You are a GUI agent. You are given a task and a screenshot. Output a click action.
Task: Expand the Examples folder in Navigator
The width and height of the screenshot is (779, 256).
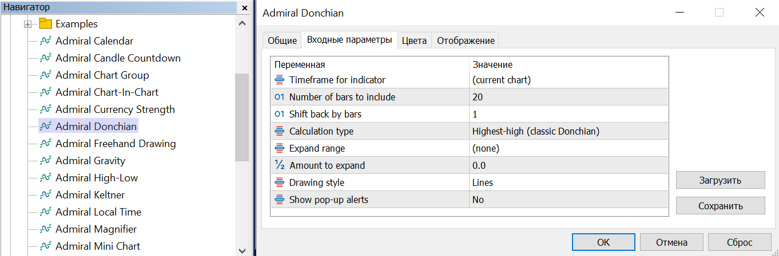click(27, 24)
